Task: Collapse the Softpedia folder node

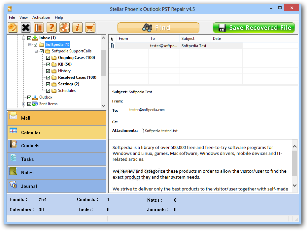Action: (x=30, y=45)
